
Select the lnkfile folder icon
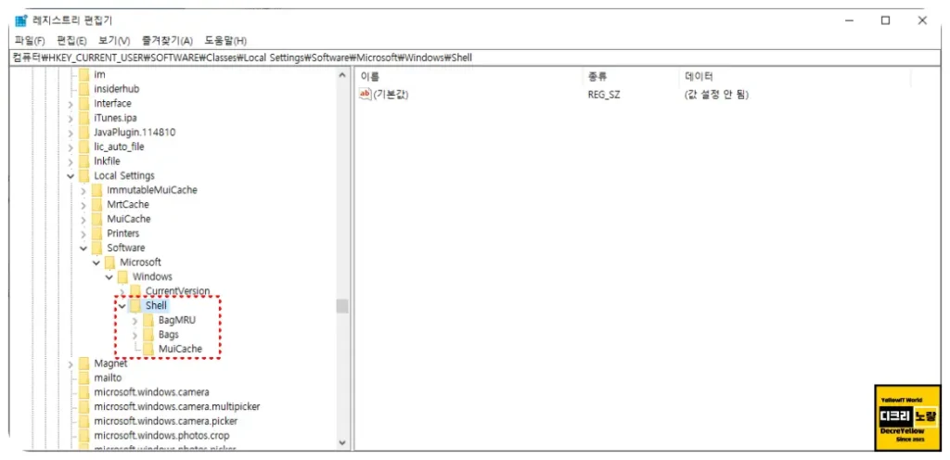coord(83,161)
